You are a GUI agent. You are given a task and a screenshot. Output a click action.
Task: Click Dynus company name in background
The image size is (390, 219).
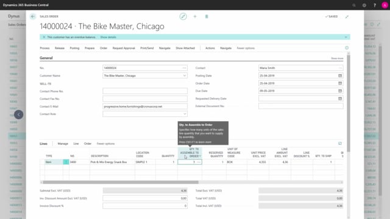pyautogui.click(x=13, y=16)
